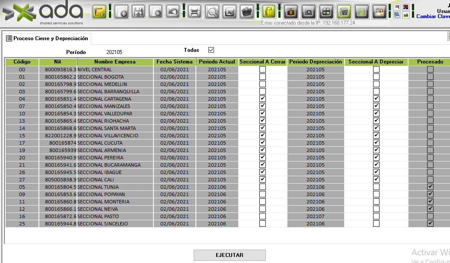
Task: Toggle Procesado checkbox for Seccional Tunja
Action: (x=430, y=187)
